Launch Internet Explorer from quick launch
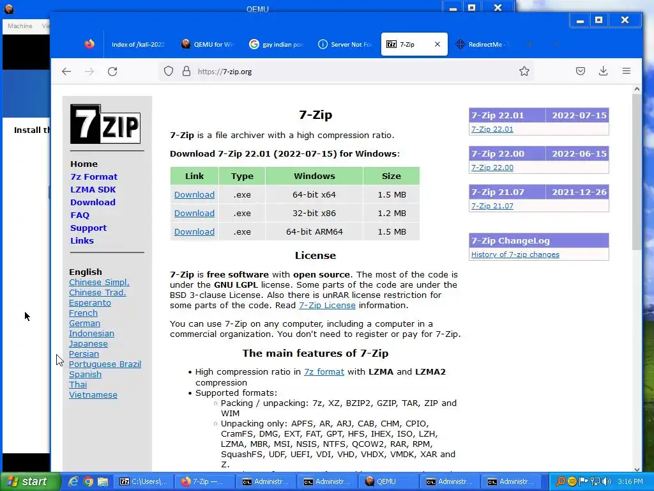This screenshot has width=654, height=491. 73,481
